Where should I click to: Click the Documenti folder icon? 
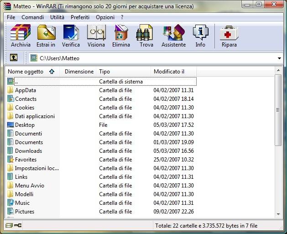[10, 133]
